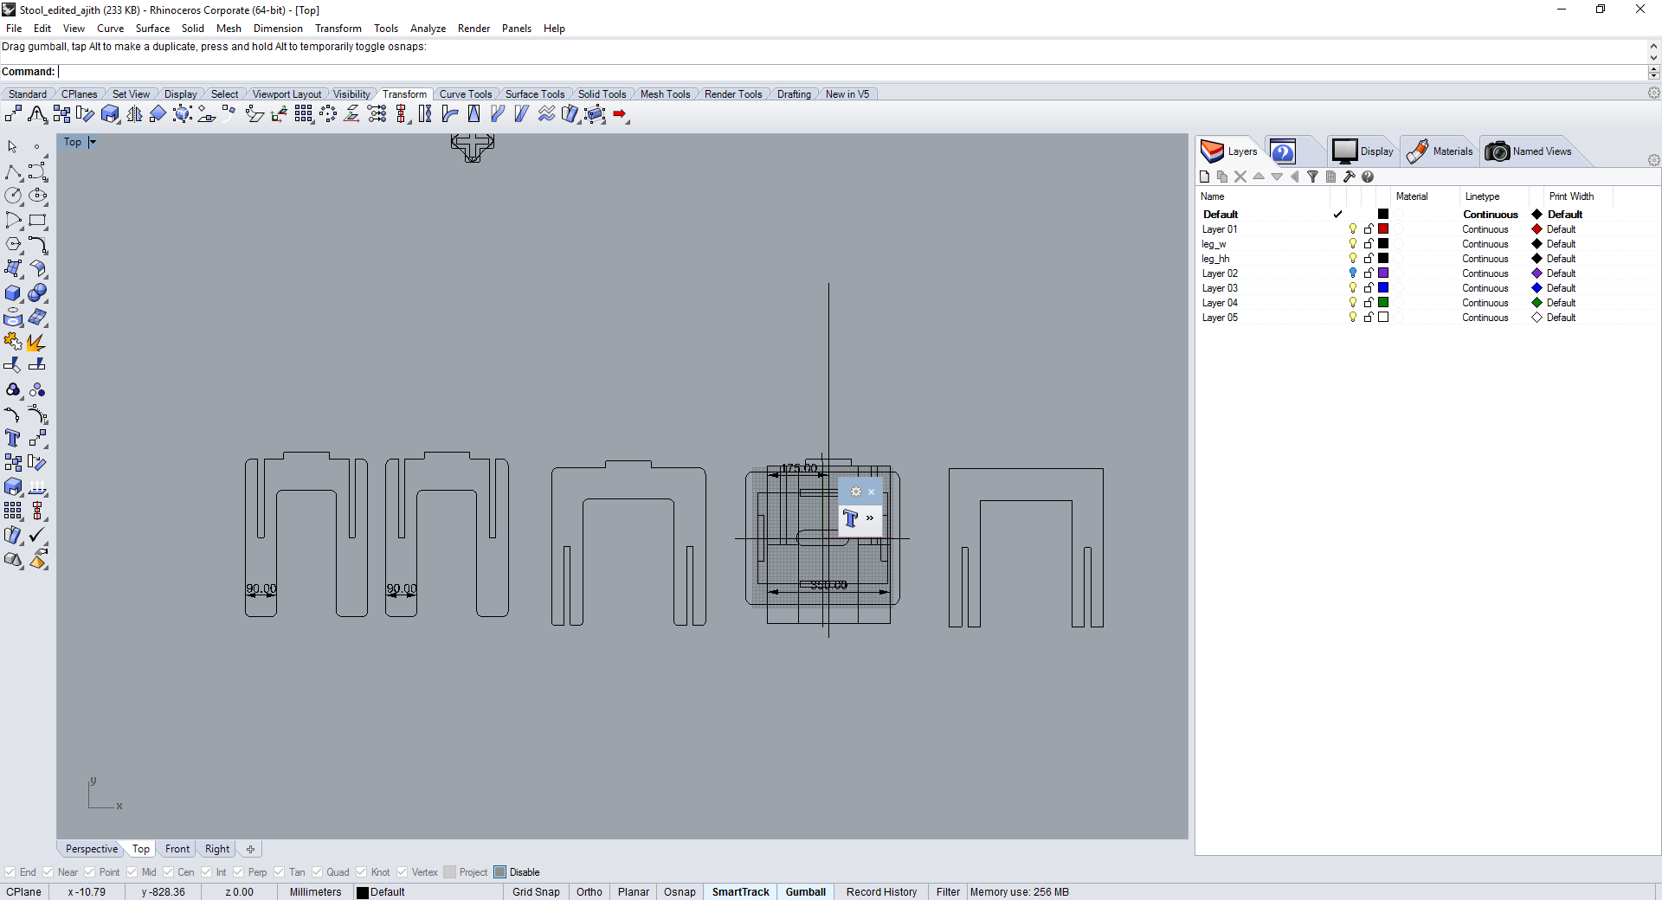Select the Twist tool in Transform toolbar
Screen dimensions: 1662x900
pyautogui.click(x=425, y=114)
